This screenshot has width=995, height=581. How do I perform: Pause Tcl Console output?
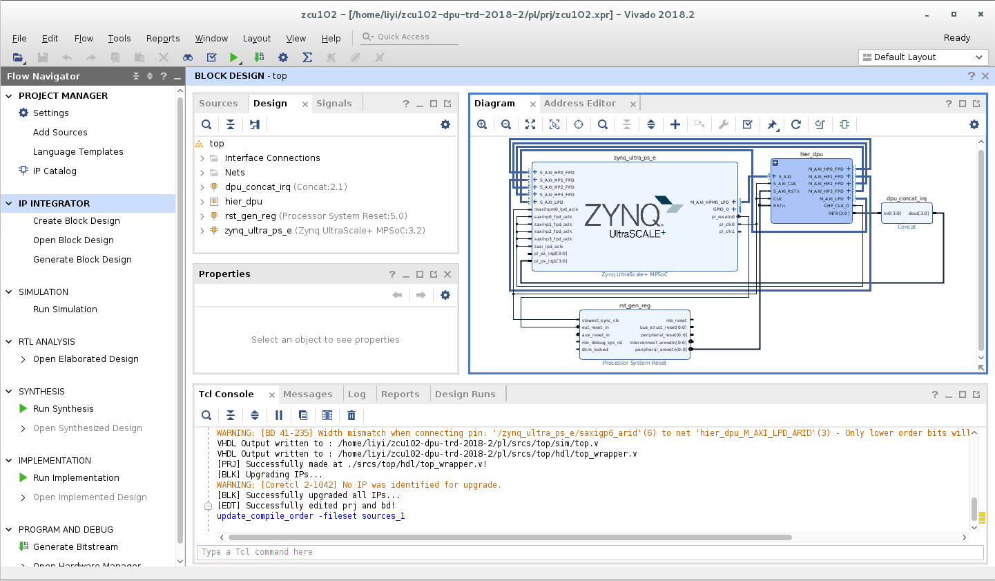click(x=279, y=415)
